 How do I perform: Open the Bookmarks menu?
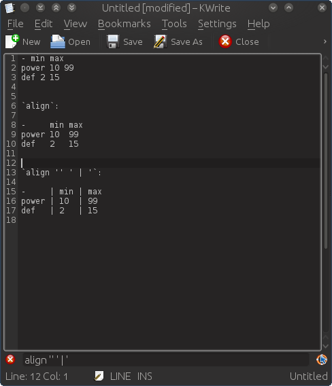pyautogui.click(x=124, y=24)
